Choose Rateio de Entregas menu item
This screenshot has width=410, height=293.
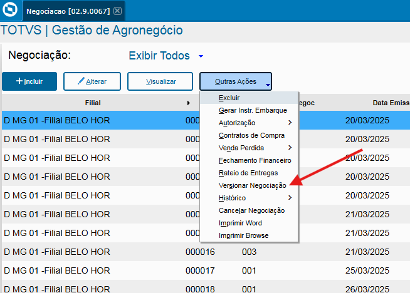(x=249, y=173)
